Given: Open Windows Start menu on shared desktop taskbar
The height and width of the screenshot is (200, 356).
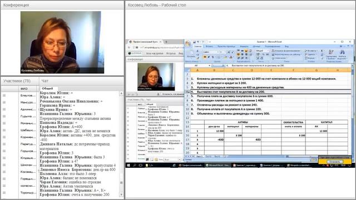Looking at the screenshot, I should click(128, 166).
